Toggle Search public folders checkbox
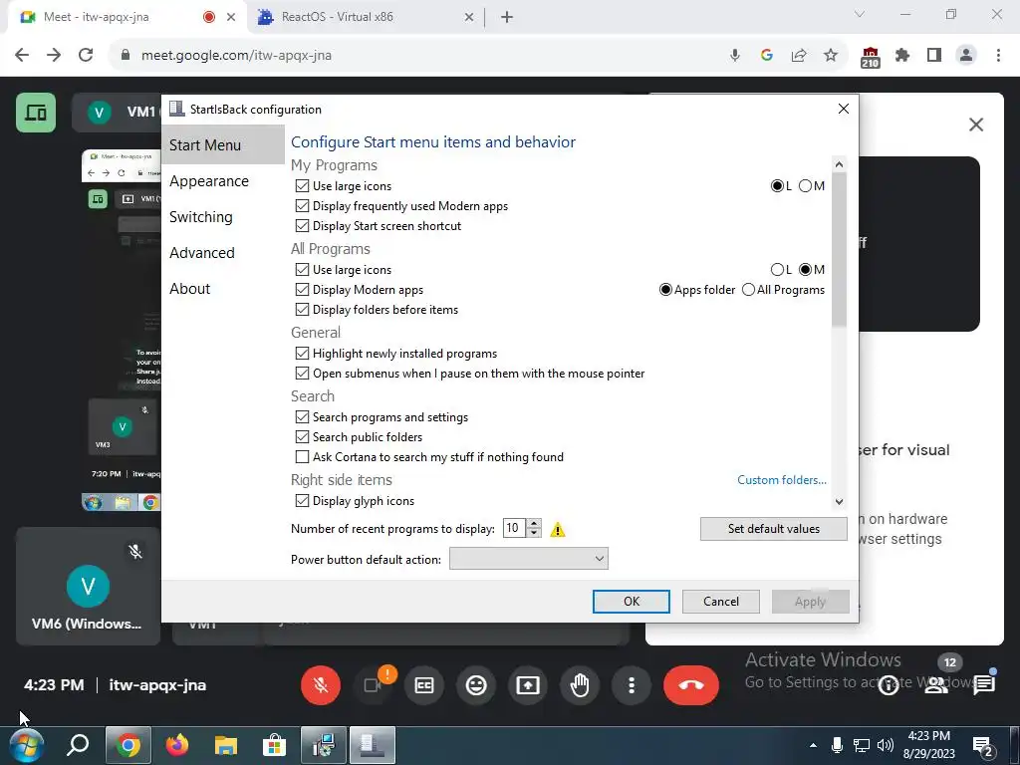The width and height of the screenshot is (1020, 765). [x=302, y=437]
